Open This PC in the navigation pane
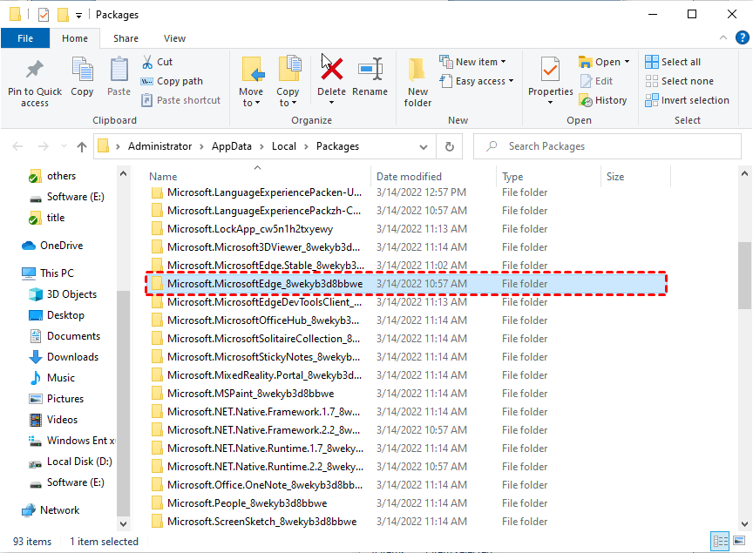The image size is (753, 553). tap(48, 273)
